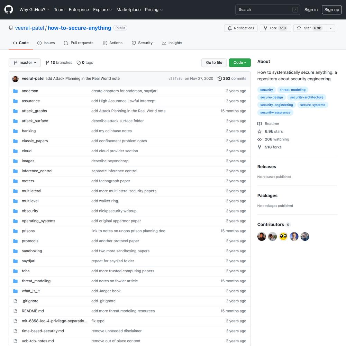This screenshot has height=346, width=346.
Task: Click the fork icon in Fork button
Action: tap(265, 28)
